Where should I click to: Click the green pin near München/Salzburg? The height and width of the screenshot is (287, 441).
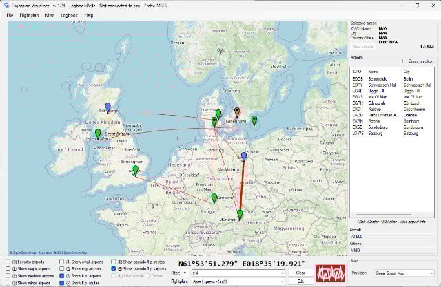240,215
